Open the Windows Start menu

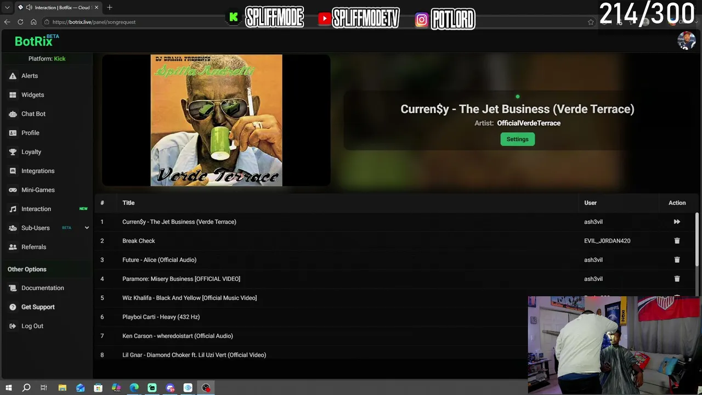pos(8,388)
